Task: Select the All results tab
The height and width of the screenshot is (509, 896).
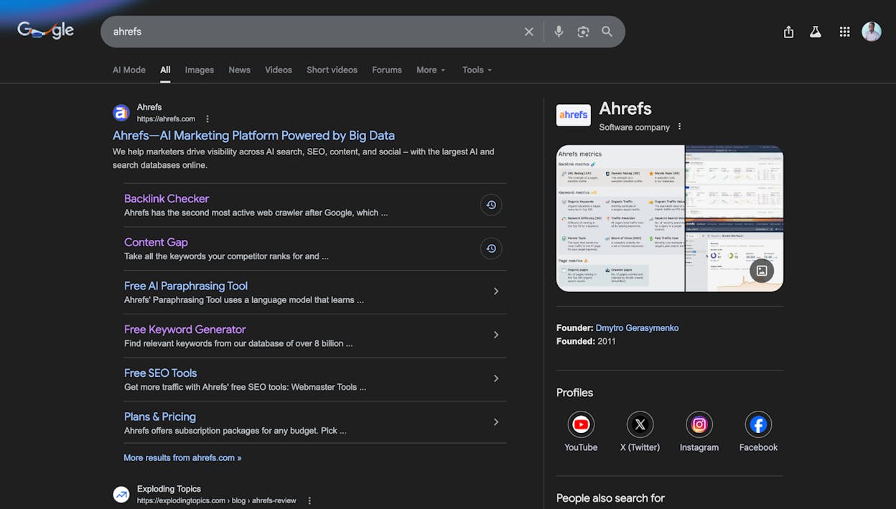Action: tap(165, 70)
